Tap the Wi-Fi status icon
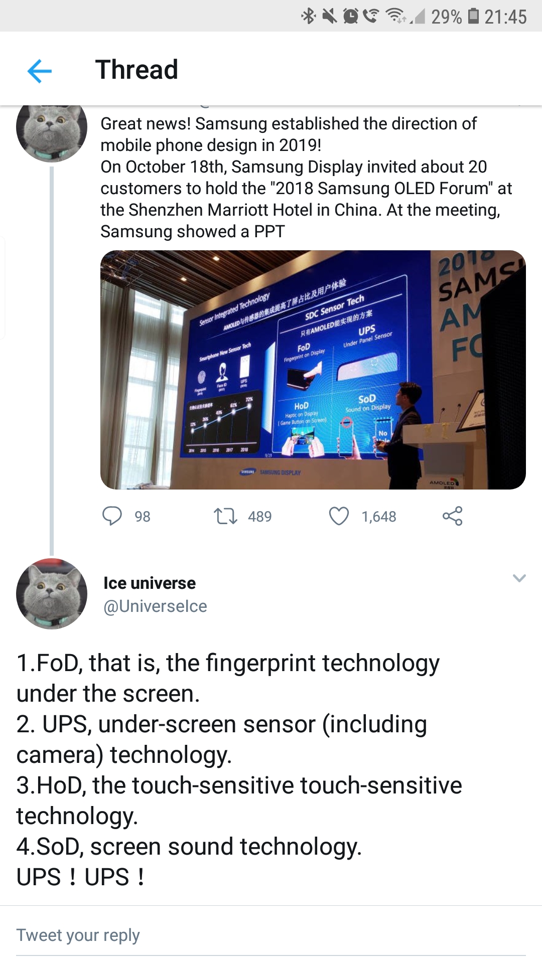 click(396, 16)
